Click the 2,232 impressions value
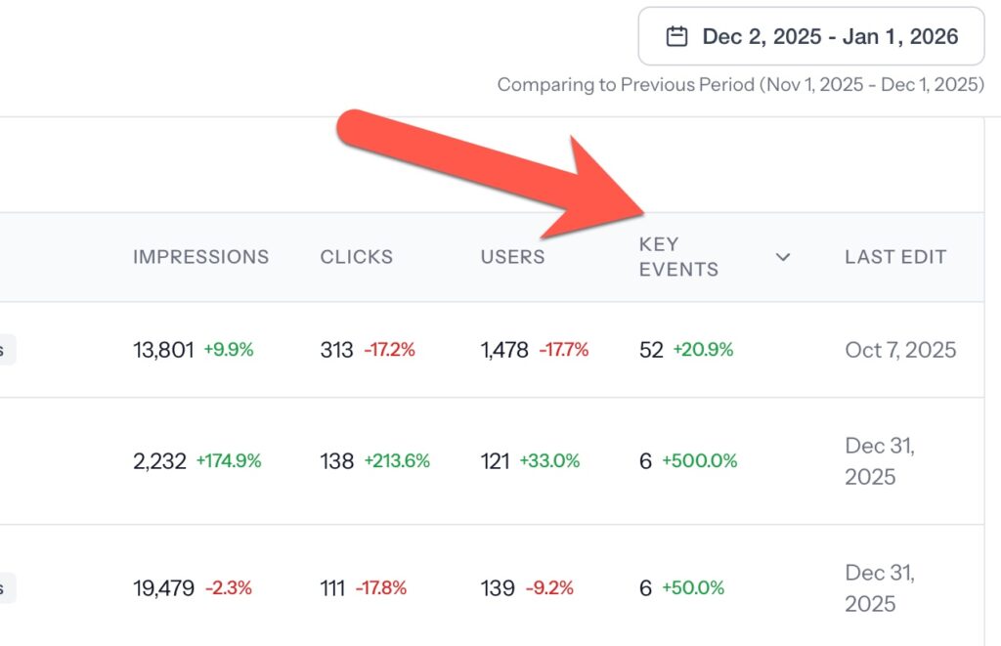Screen dimensions: 1001x646 point(159,461)
